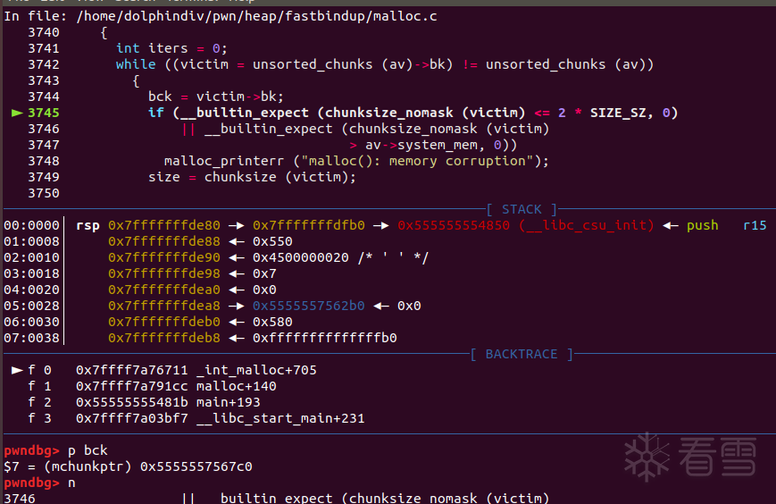Click the mchunkptr result 0x5555557567c0

[196, 466]
